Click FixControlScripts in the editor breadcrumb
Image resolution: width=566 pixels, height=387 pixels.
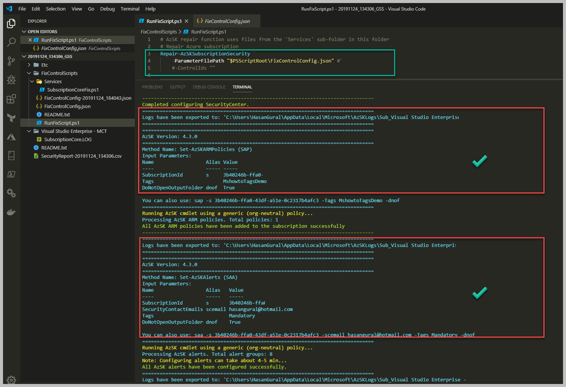click(159, 32)
